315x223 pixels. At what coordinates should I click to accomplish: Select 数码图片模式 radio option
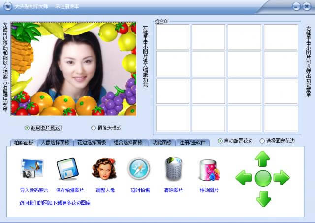click(x=27, y=128)
